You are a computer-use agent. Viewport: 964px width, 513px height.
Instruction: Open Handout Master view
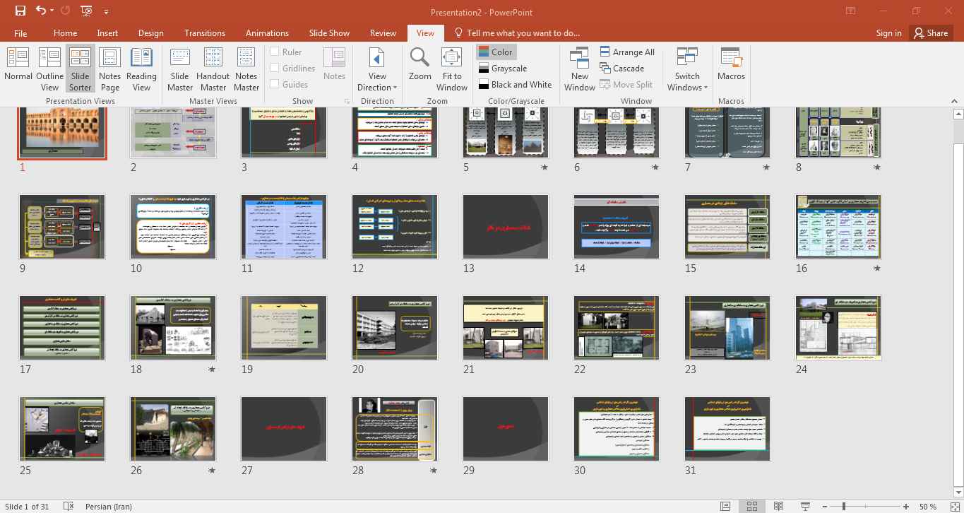coord(213,68)
